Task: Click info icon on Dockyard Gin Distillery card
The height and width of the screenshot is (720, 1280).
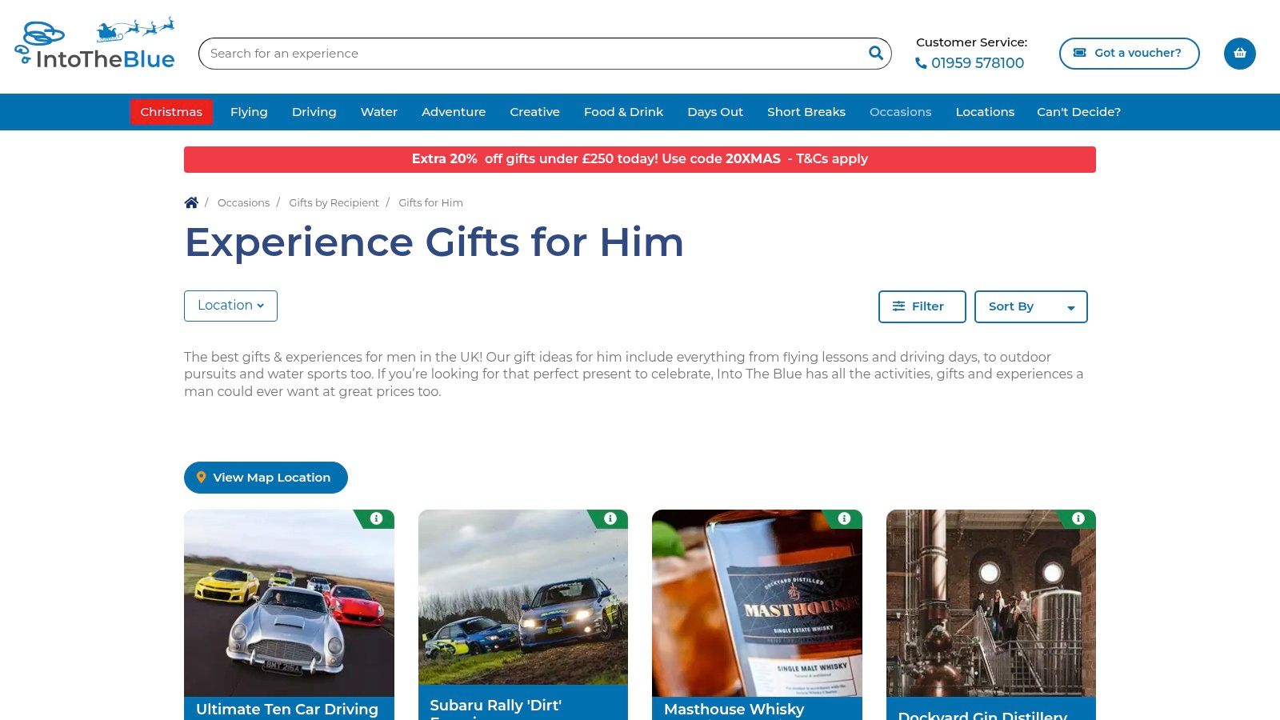Action: (1078, 518)
